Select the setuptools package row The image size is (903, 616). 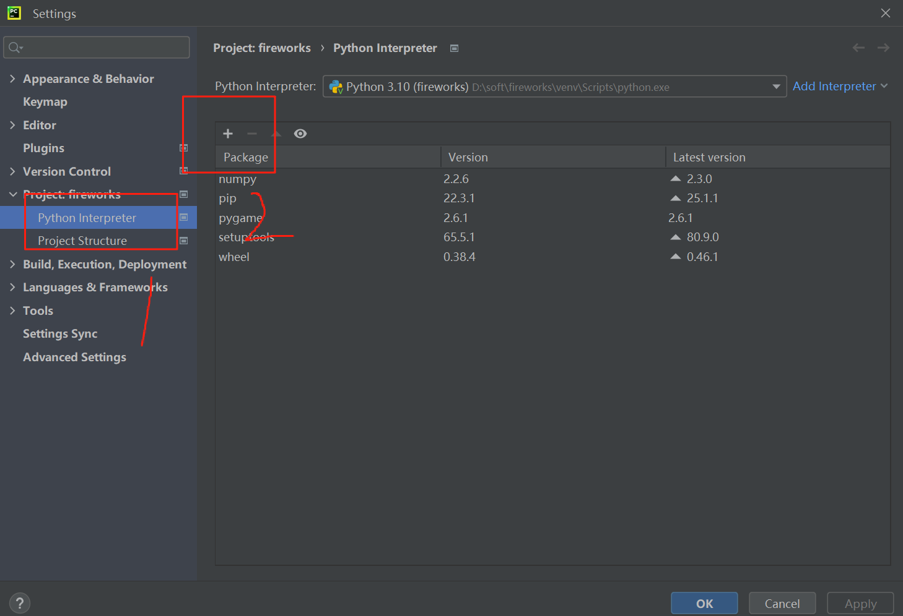[552, 237]
